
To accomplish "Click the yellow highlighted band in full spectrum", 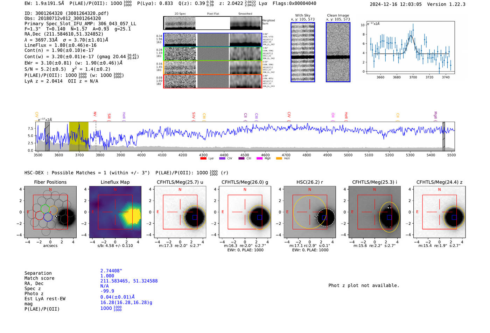I will tap(79, 136).
